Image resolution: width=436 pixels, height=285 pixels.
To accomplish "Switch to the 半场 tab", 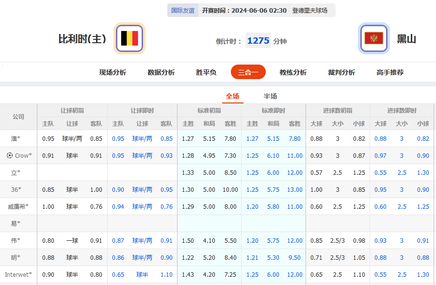I will point(270,96).
